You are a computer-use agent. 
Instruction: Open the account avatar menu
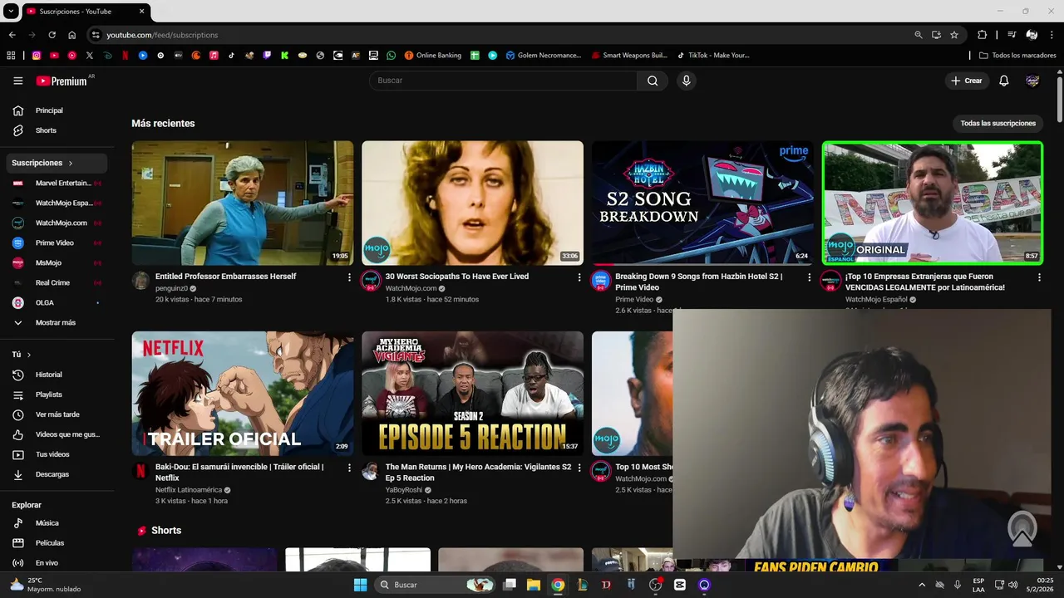[1032, 81]
